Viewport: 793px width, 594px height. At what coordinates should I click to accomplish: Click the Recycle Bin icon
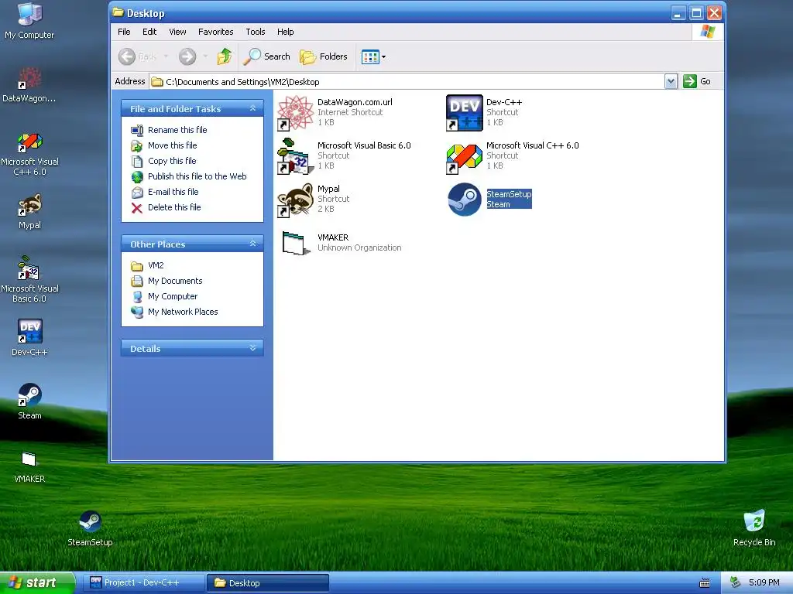[x=754, y=527]
